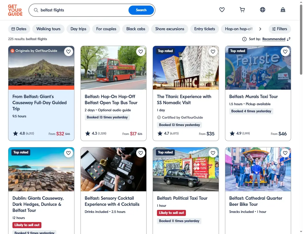303x234 pixels.
Task: Open the Dates picker chip
Action: [19, 29]
